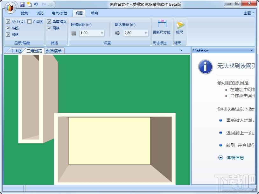Screen dimensions: 259x194
Task: Toggle 网格 checkbox in 捕捉 group
Action: pyautogui.click(x=49, y=28)
